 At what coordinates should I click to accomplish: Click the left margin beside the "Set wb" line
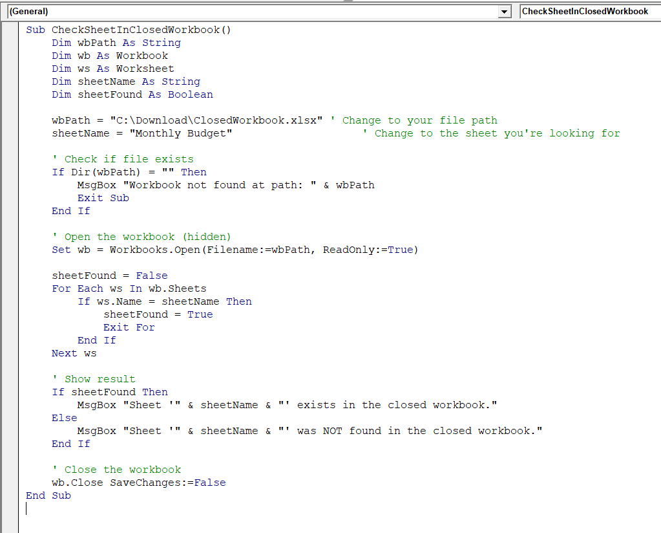tap(10, 250)
